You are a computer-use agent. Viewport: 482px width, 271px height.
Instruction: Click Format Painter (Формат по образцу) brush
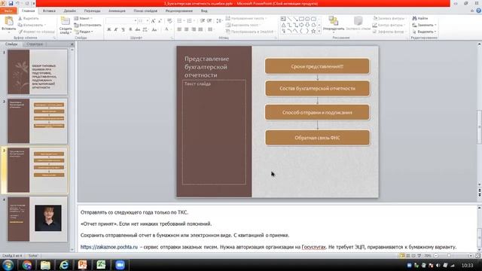pos(20,32)
